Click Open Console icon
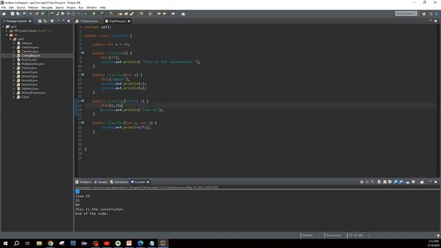Viewport: 441px width, 248px height. point(422,182)
